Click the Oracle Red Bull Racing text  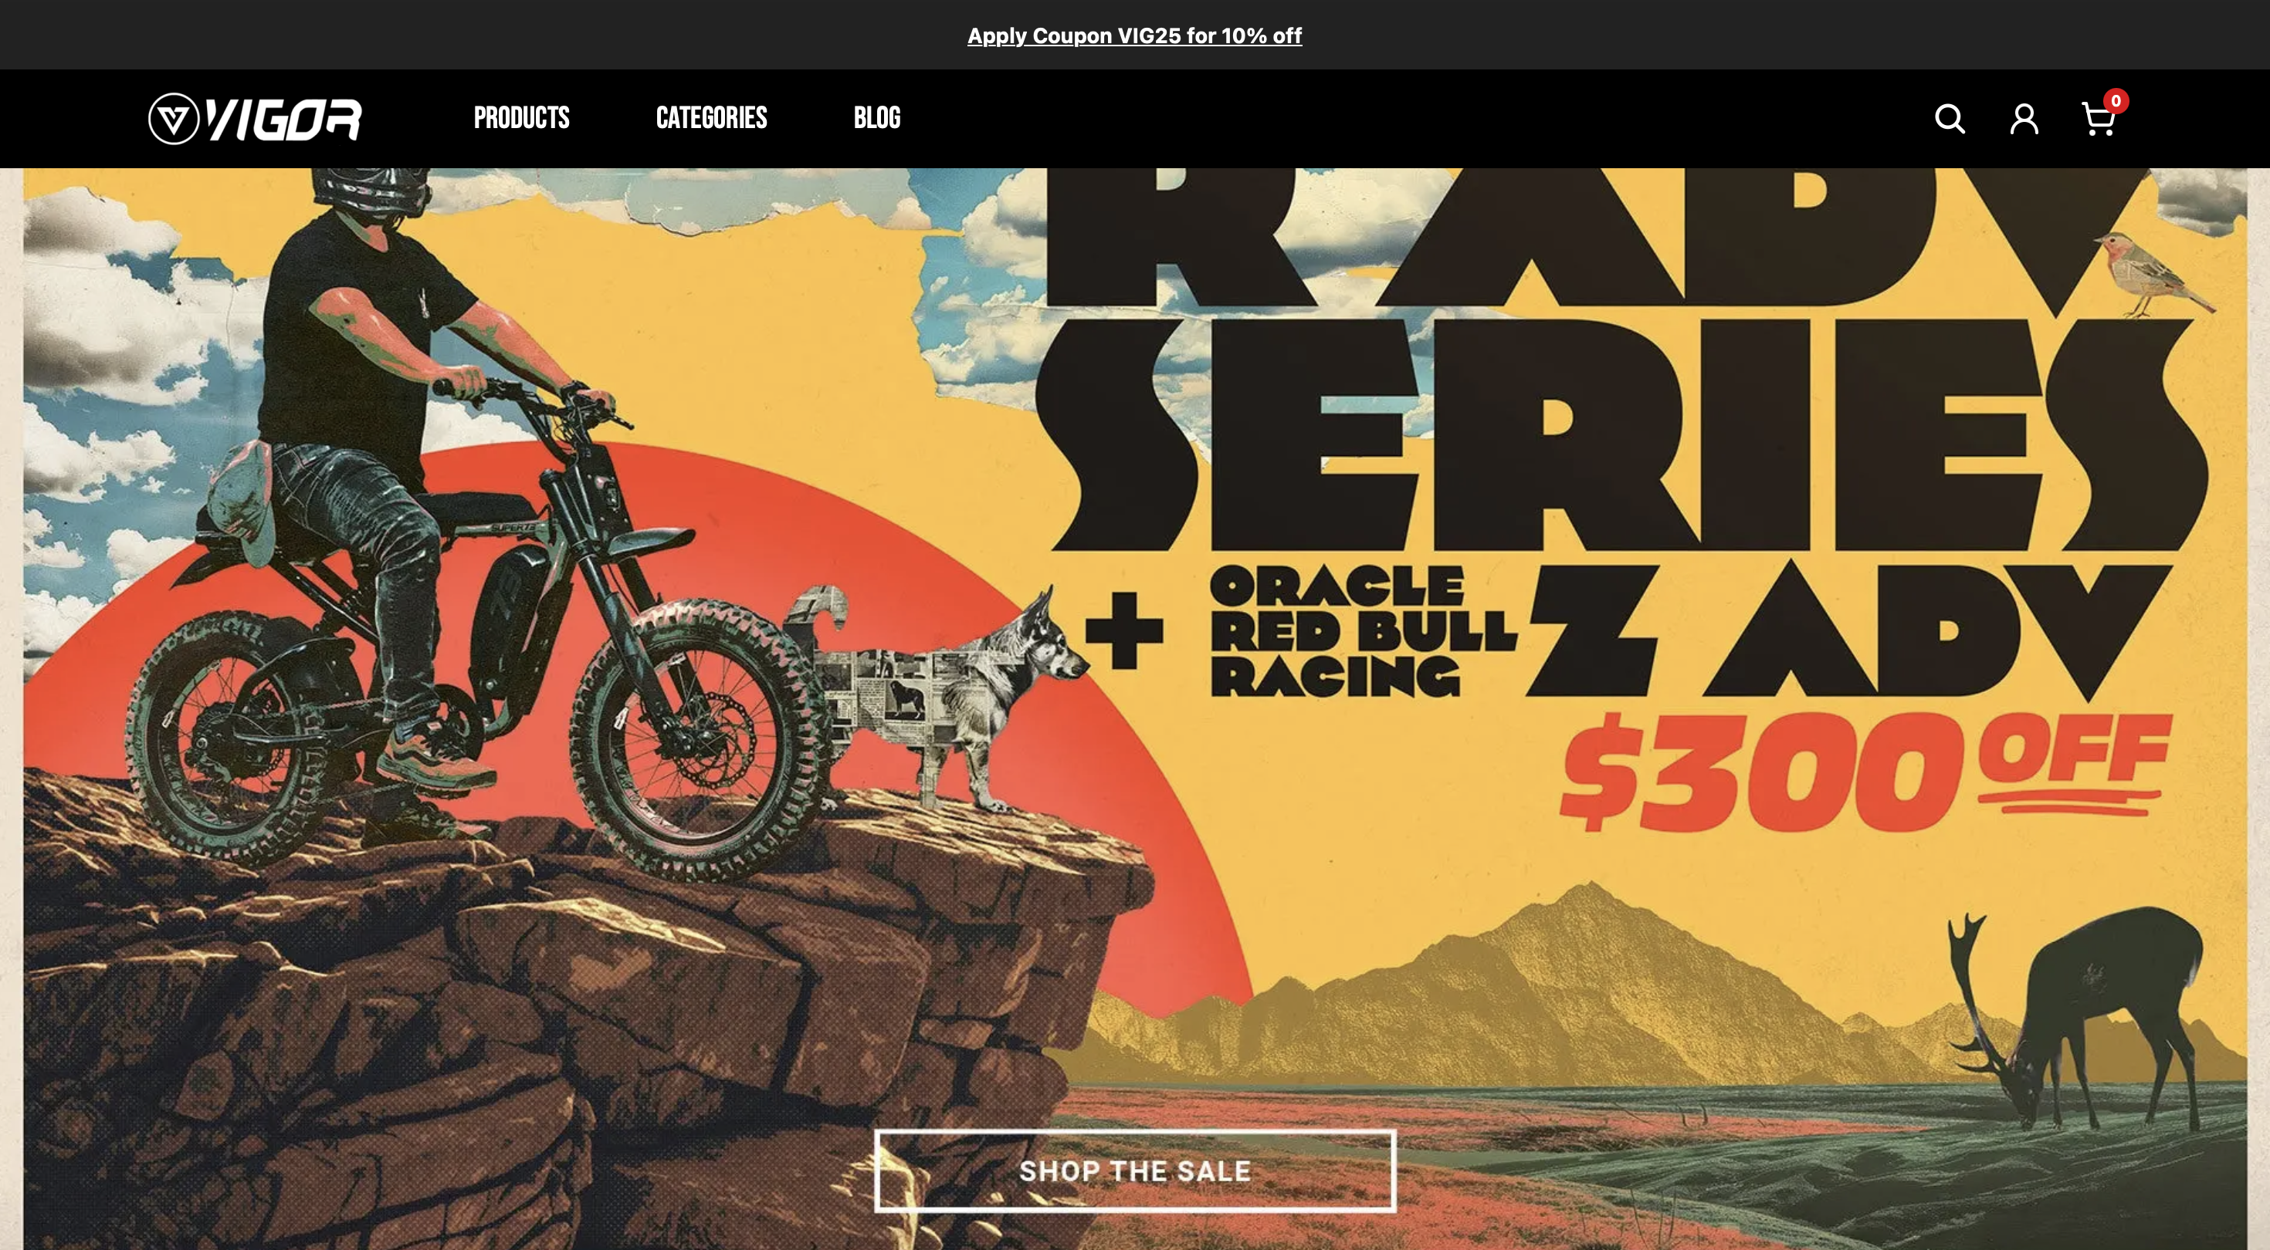pos(1364,630)
